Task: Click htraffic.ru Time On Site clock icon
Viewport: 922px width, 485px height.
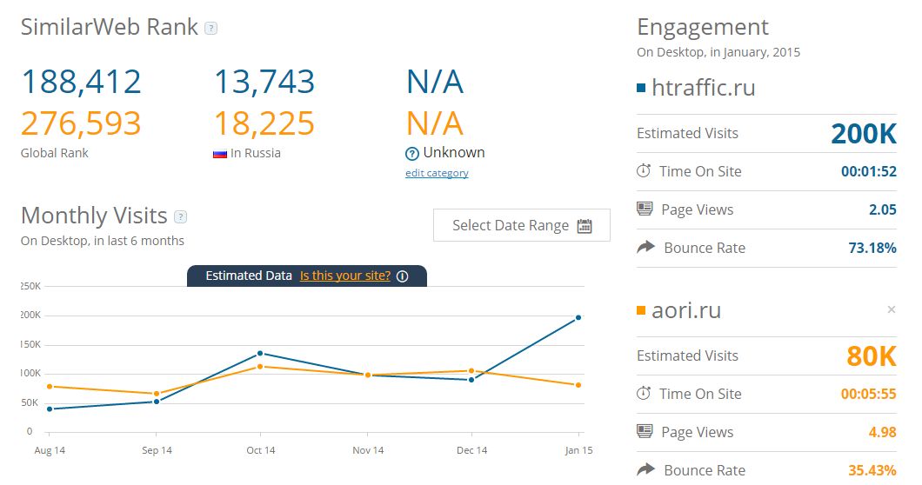Action: [x=644, y=171]
